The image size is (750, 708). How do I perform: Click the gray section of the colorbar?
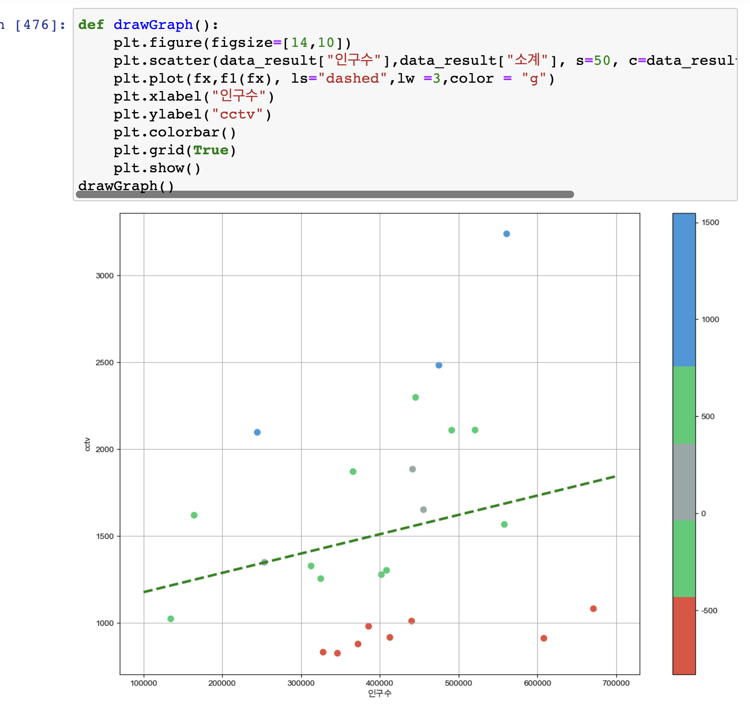pos(684,481)
